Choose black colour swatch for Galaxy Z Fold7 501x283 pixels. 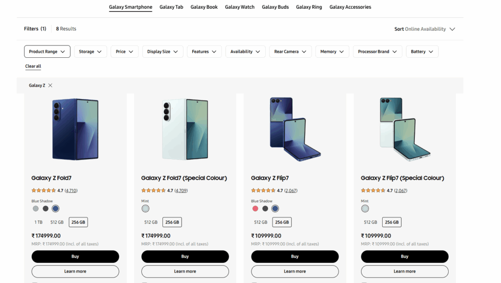[46, 209]
